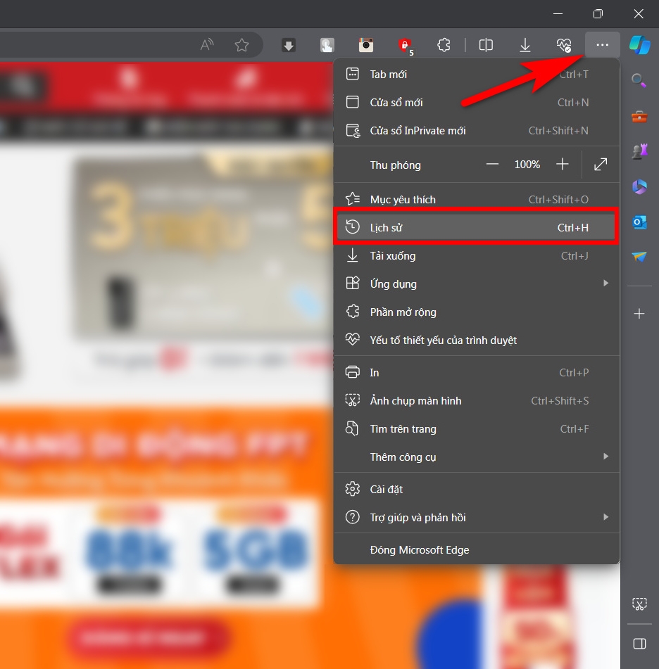The width and height of the screenshot is (659, 669).
Task: Select Lịch sử from the menu
Action: click(x=475, y=228)
